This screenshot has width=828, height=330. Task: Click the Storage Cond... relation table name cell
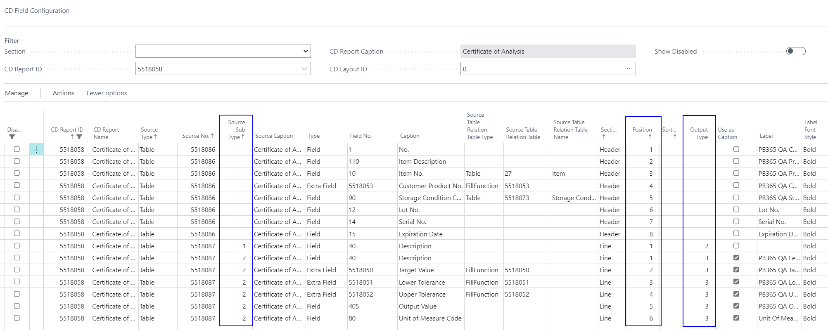tap(574, 198)
